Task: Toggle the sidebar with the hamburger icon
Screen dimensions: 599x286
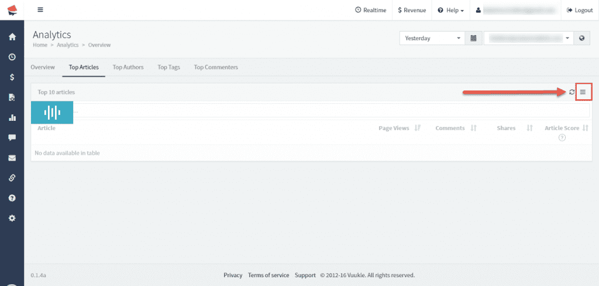Action: (40, 10)
